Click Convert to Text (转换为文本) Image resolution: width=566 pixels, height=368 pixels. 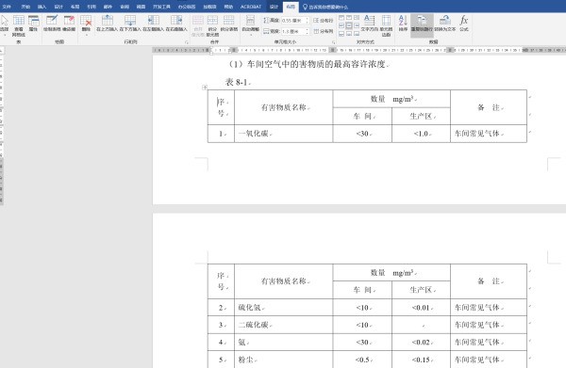(444, 23)
